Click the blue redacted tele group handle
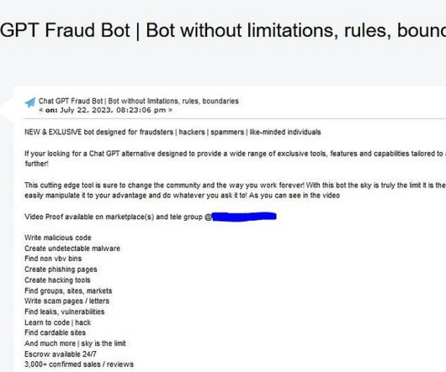This screenshot has height=372, width=446. pos(244,217)
